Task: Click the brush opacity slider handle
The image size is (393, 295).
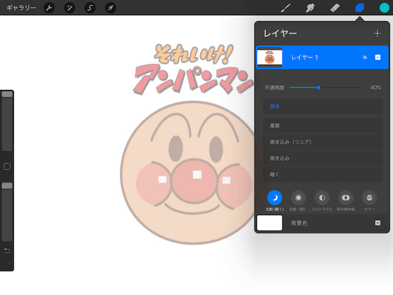Action: click(7, 186)
